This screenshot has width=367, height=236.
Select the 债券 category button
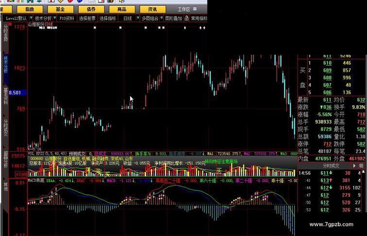tap(91, 9)
